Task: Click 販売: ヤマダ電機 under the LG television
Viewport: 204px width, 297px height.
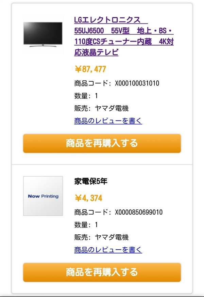Action: 101,108
